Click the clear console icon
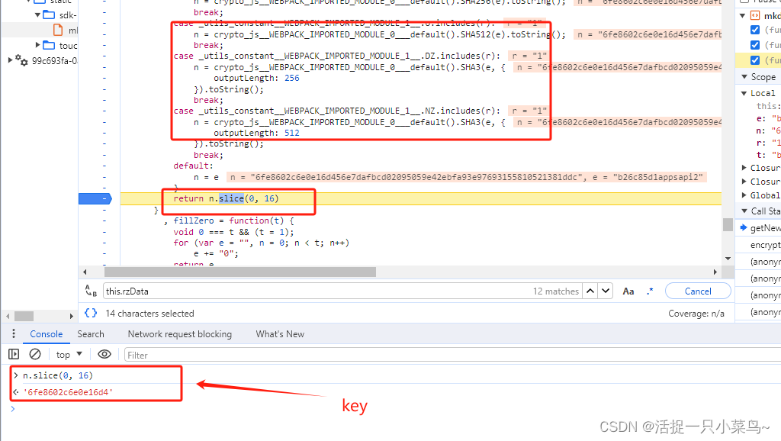The image size is (781, 441). point(35,354)
